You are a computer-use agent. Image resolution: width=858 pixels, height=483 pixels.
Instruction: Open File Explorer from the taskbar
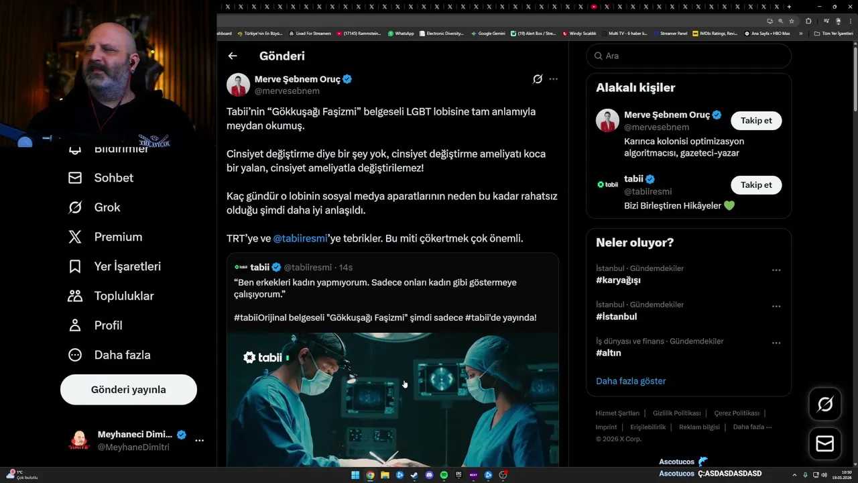point(385,475)
